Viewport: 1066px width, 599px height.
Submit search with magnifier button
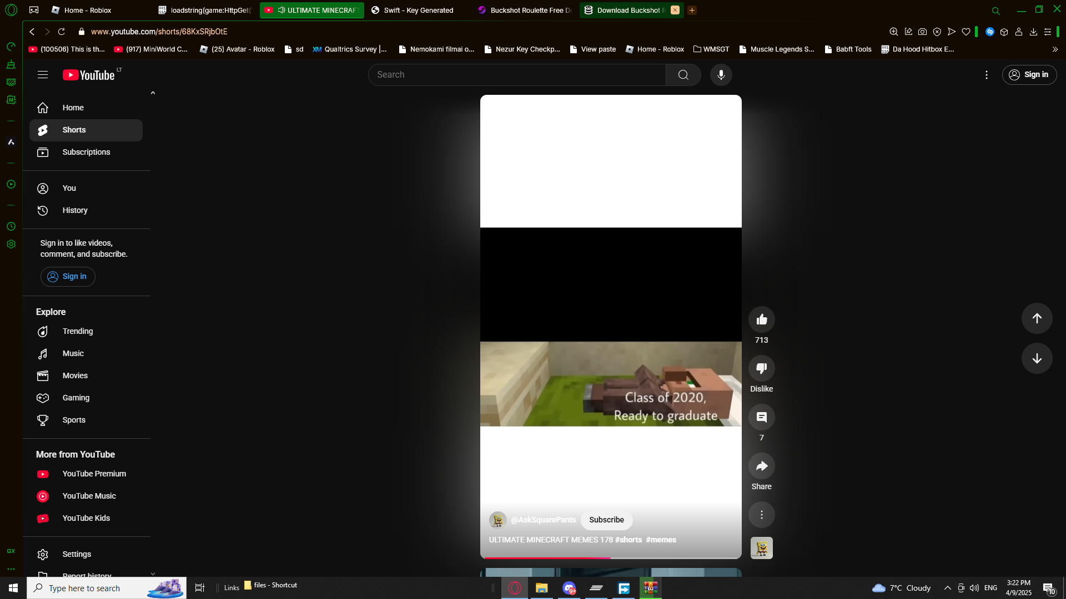coord(683,75)
